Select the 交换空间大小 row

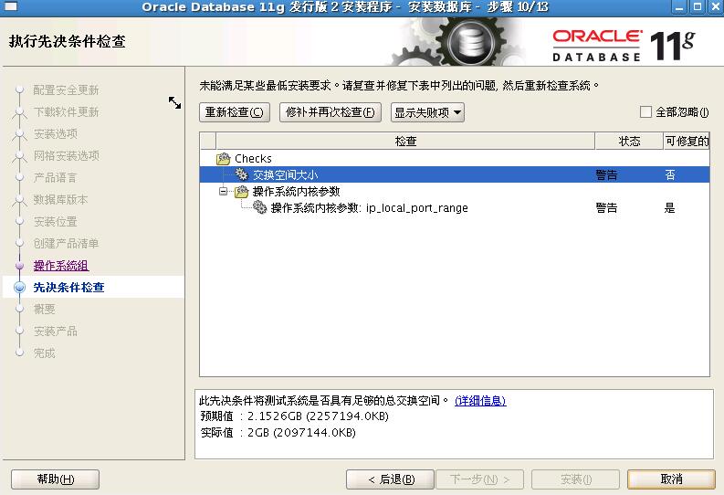[x=455, y=174]
